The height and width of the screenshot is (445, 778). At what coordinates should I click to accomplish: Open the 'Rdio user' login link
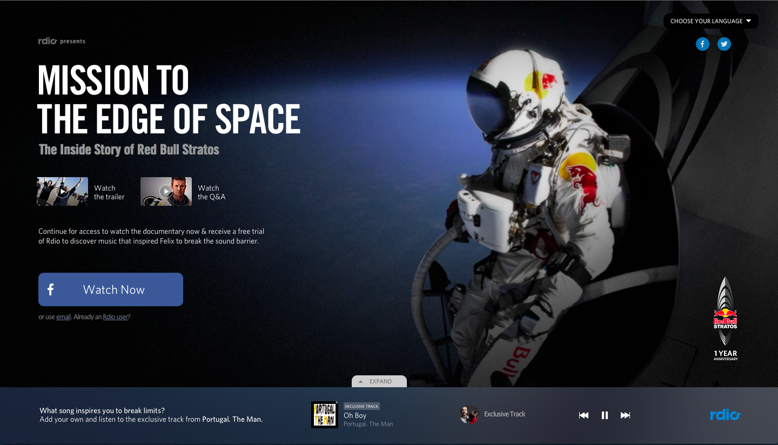coord(116,317)
